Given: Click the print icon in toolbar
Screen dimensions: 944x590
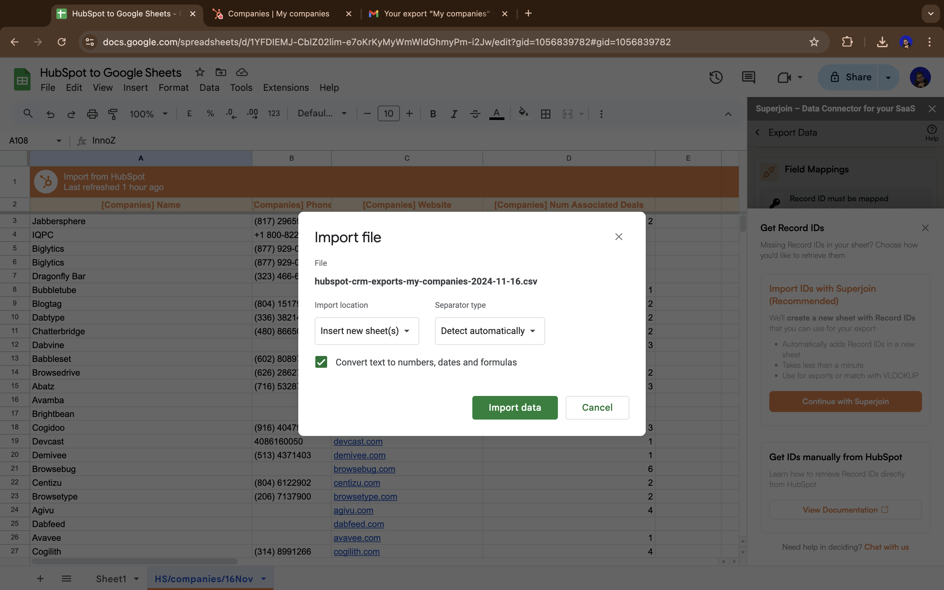Looking at the screenshot, I should point(92,114).
